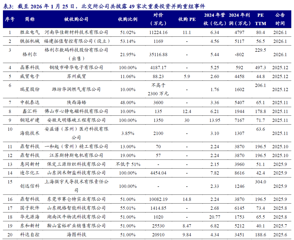
Task: Click the 51.02% ratio cell
Action: coord(128,32)
